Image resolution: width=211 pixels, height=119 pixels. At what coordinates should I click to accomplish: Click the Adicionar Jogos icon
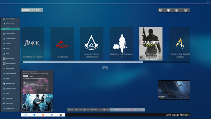click(4, 84)
